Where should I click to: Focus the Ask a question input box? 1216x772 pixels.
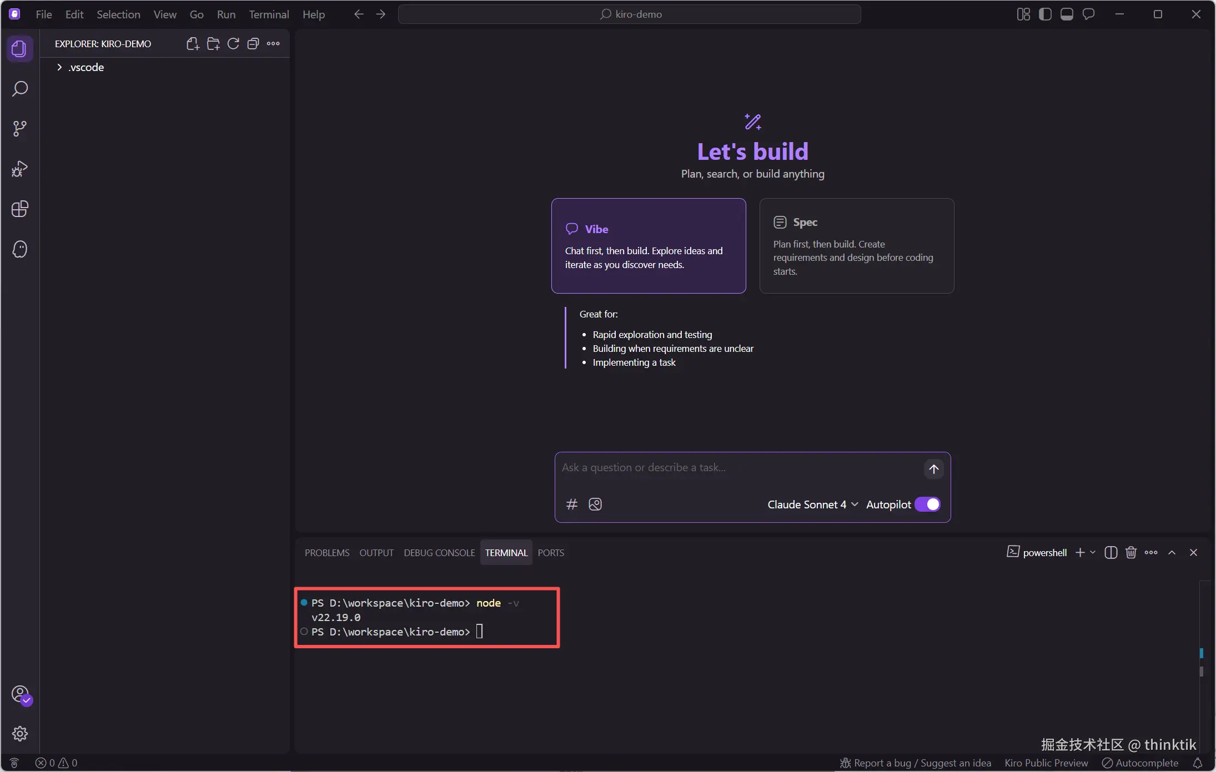[738, 468]
